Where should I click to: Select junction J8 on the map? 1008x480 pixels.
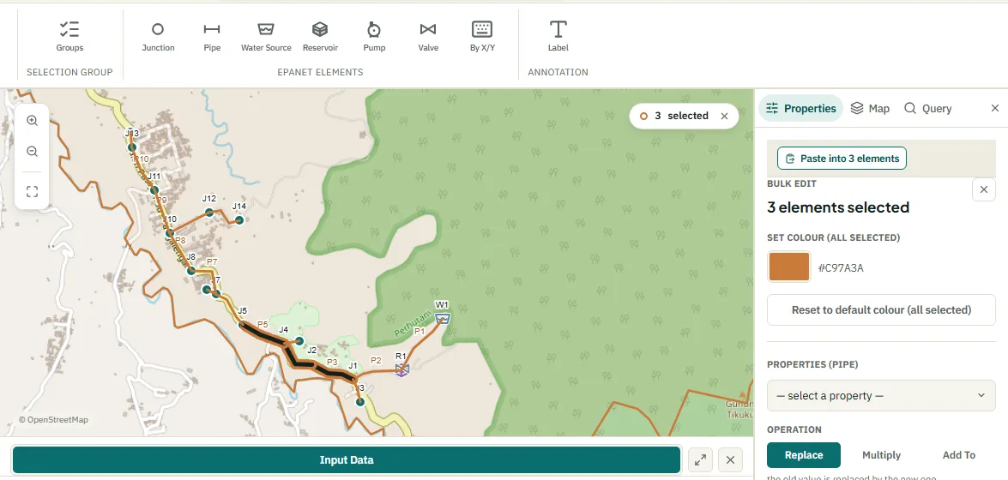pos(191,271)
